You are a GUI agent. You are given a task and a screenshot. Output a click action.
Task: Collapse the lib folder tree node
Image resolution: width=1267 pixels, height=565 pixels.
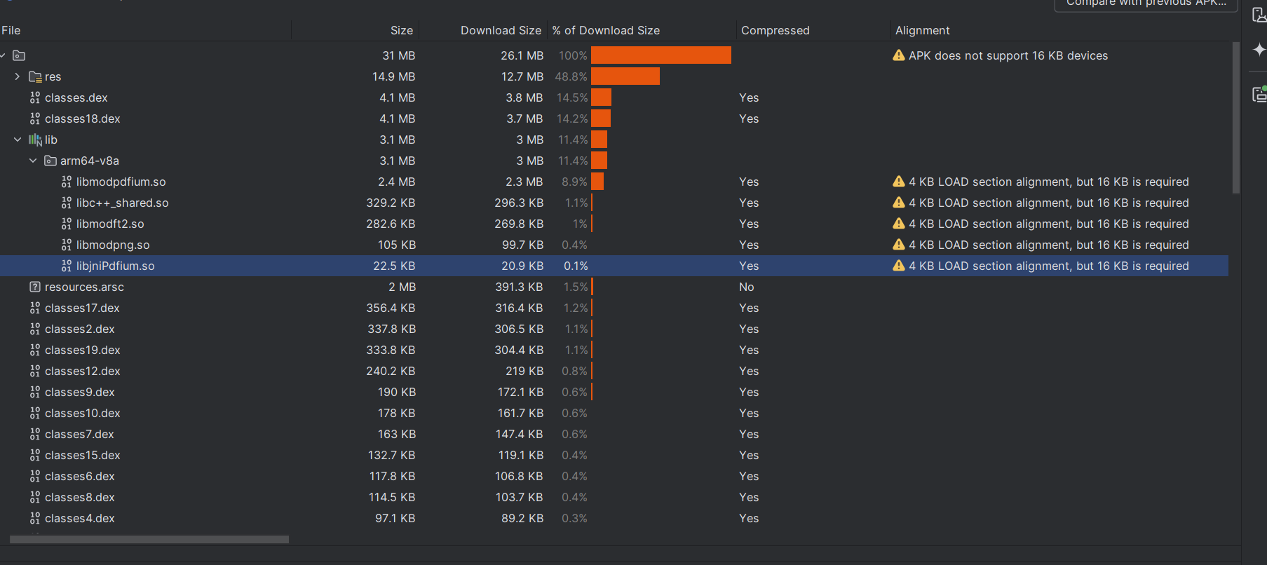click(x=18, y=139)
